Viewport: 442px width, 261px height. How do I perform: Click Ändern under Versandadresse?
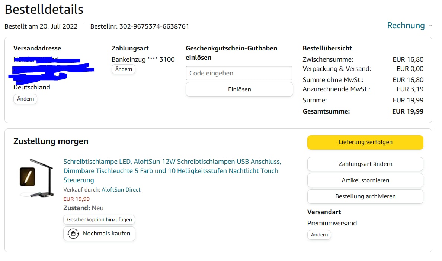click(x=25, y=99)
